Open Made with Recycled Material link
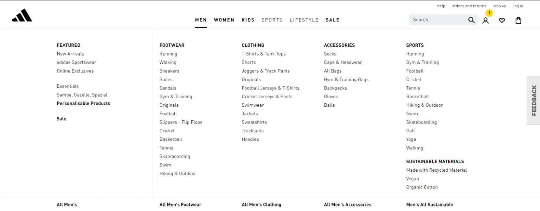 tap(437, 170)
